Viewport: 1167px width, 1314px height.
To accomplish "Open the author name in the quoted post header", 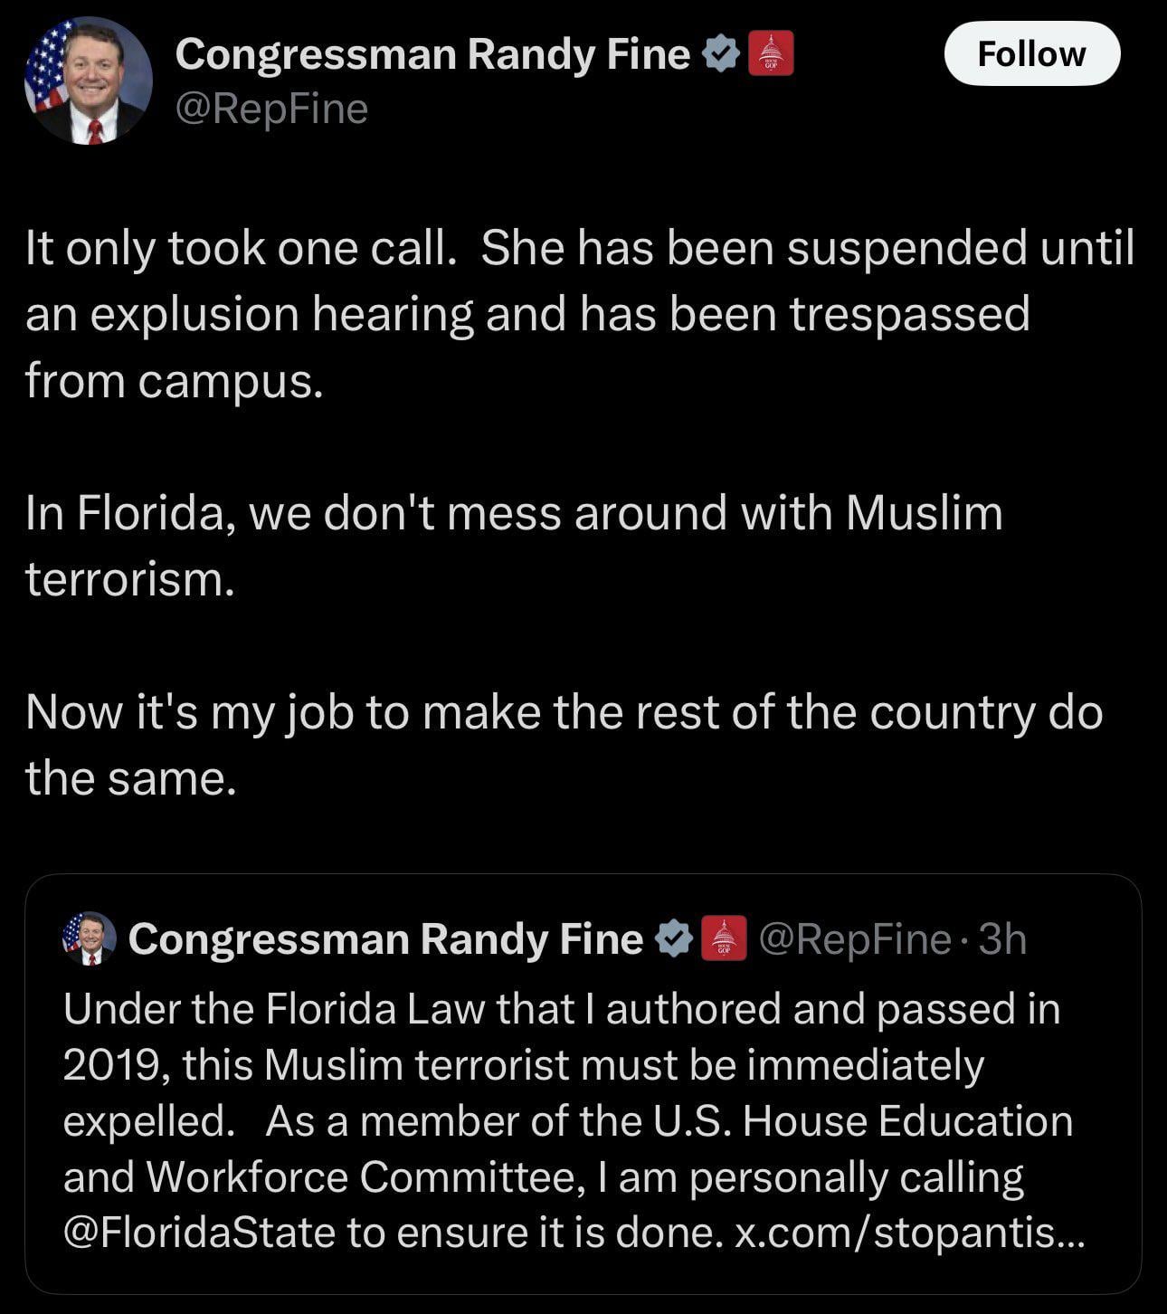I will pyautogui.click(x=385, y=939).
